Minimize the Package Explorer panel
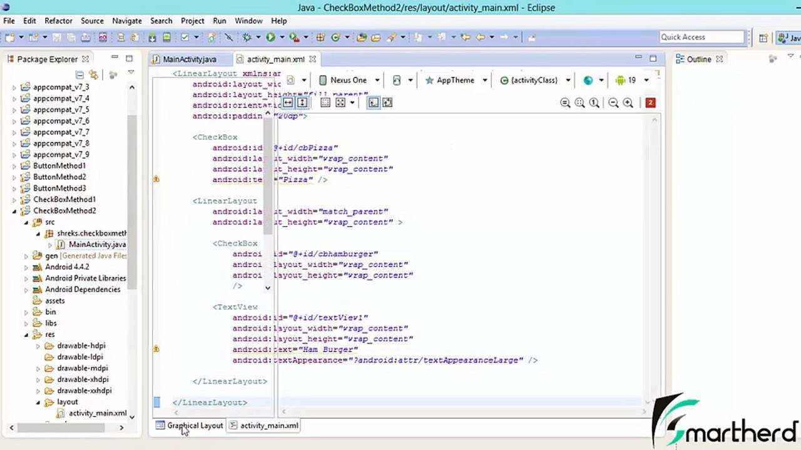The width and height of the screenshot is (801, 450). (x=115, y=58)
